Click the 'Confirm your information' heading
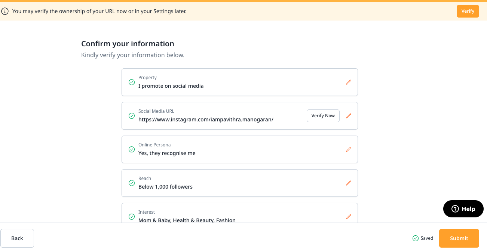The height and width of the screenshot is (248, 487). pyautogui.click(x=128, y=44)
